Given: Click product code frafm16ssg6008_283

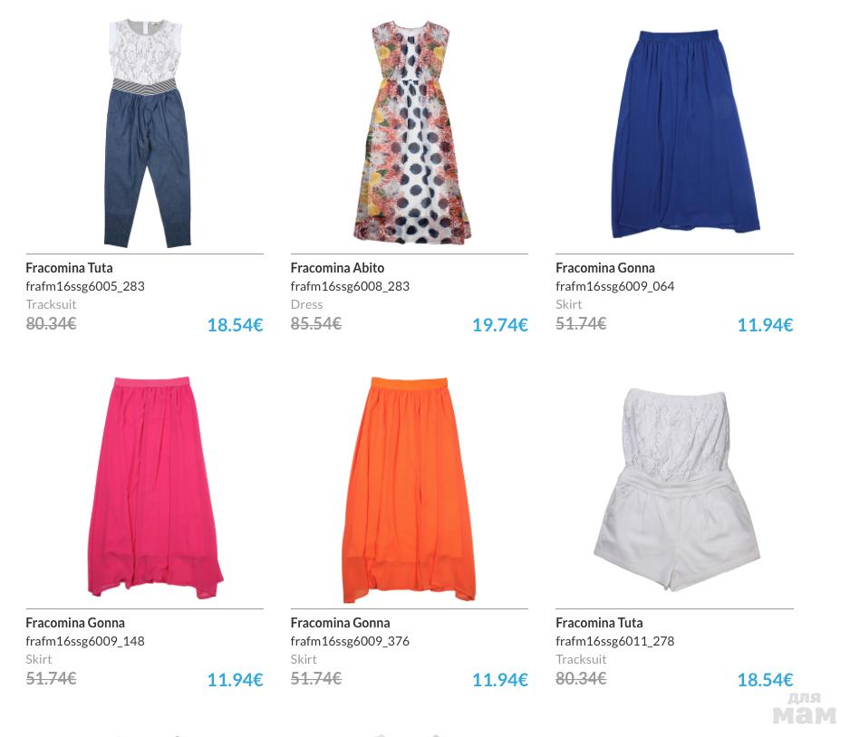Looking at the screenshot, I should tap(350, 286).
